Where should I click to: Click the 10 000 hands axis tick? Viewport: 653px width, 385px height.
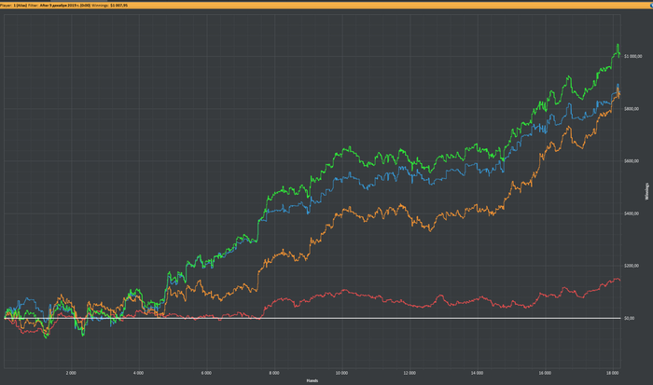(342, 373)
